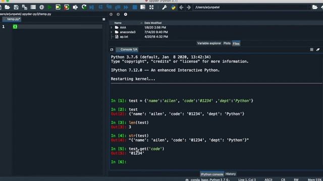Run current cell and advance

click(66, 8)
